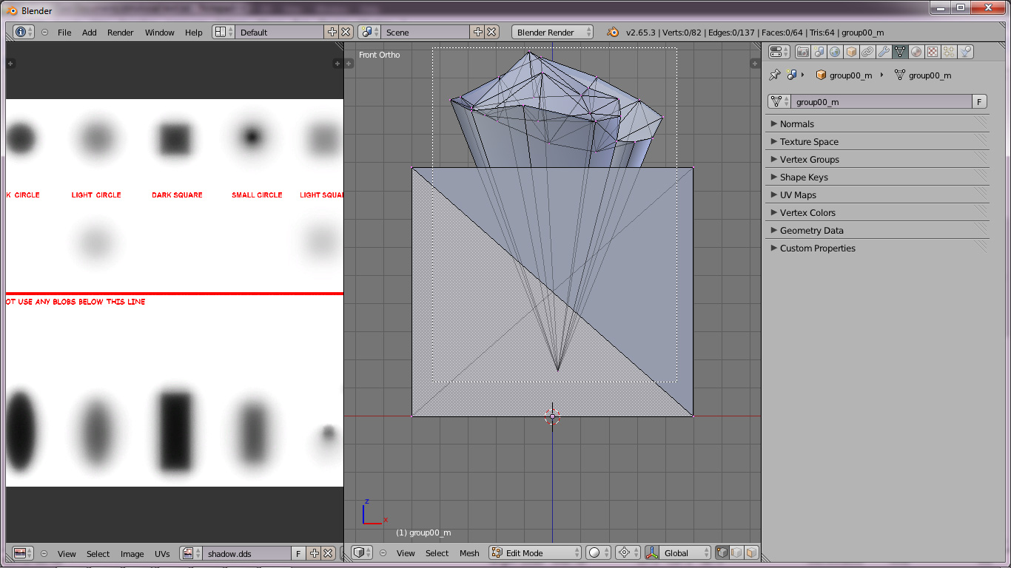The height and width of the screenshot is (568, 1011).
Task: Open the Render menu in top bar
Action: (x=120, y=33)
